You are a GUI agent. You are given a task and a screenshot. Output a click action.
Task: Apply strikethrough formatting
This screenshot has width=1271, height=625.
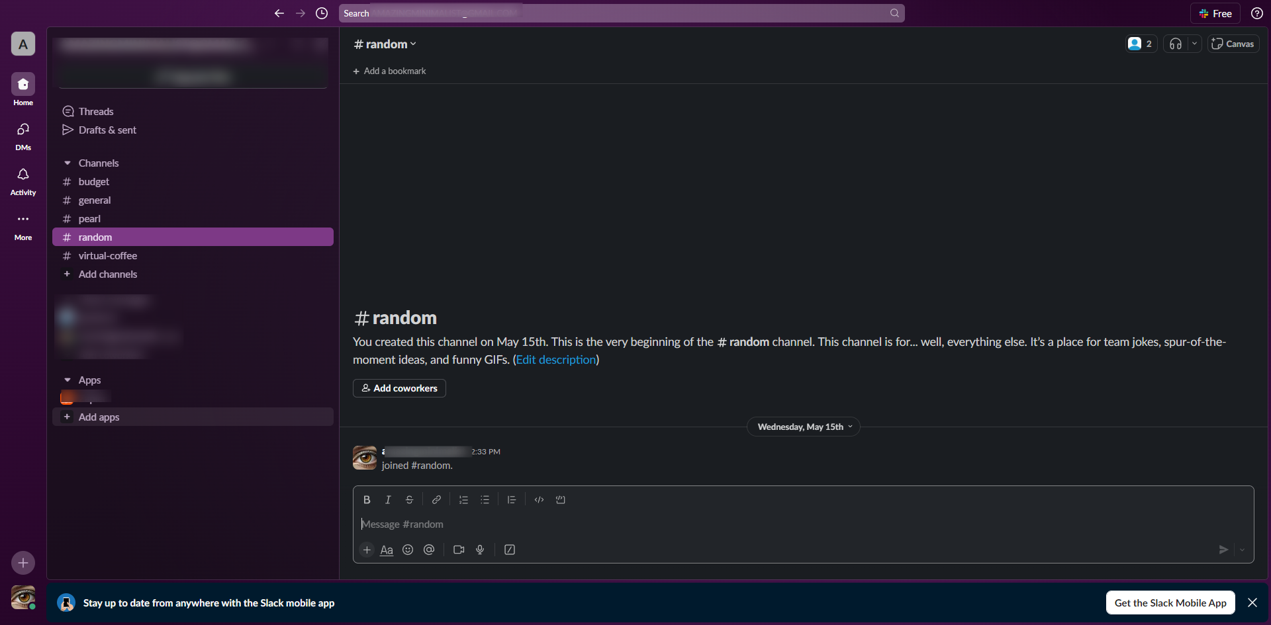click(x=409, y=500)
